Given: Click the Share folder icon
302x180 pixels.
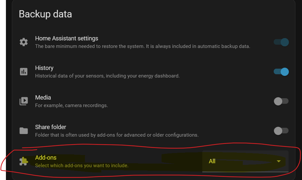Looking at the screenshot, I should (24, 131).
